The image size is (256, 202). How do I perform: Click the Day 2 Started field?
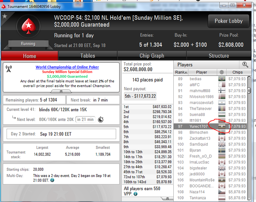[61, 134]
